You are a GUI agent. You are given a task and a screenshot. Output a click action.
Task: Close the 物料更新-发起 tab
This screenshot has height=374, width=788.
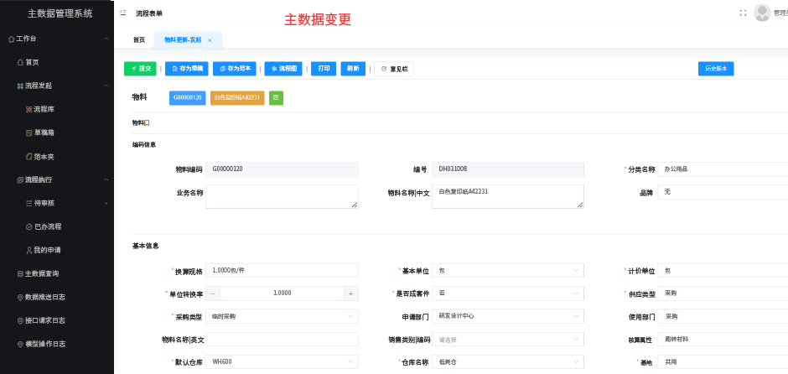210,40
